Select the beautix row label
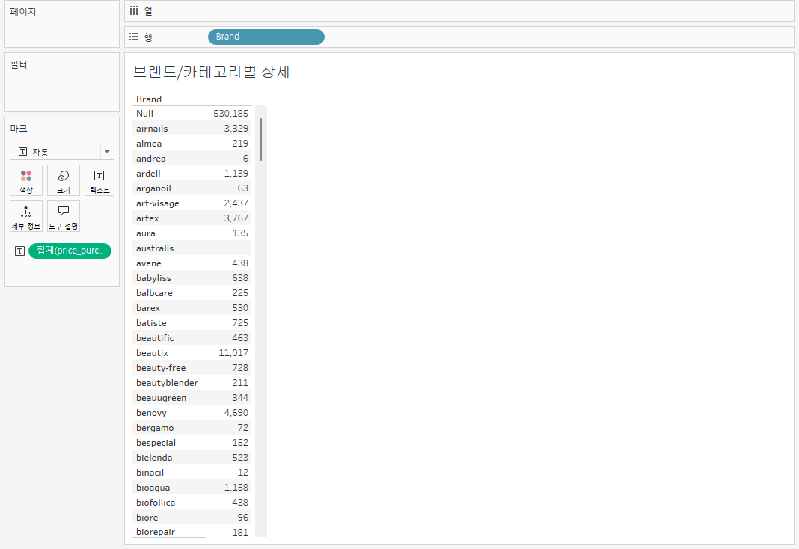This screenshot has height=549, width=799. [x=152, y=353]
